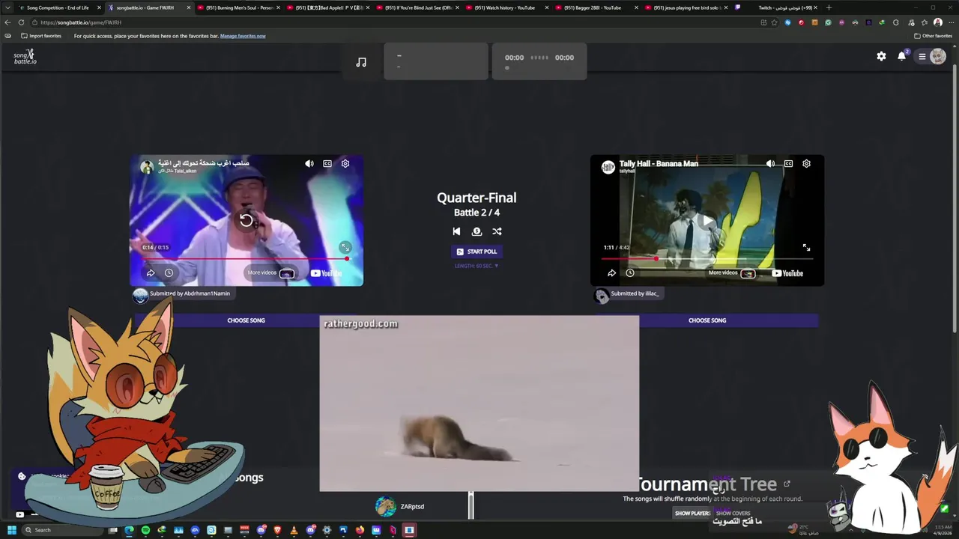Open a new browser tab
The image size is (959, 539).
coord(829,7)
